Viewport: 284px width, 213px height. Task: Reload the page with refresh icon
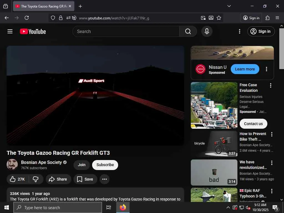27,18
